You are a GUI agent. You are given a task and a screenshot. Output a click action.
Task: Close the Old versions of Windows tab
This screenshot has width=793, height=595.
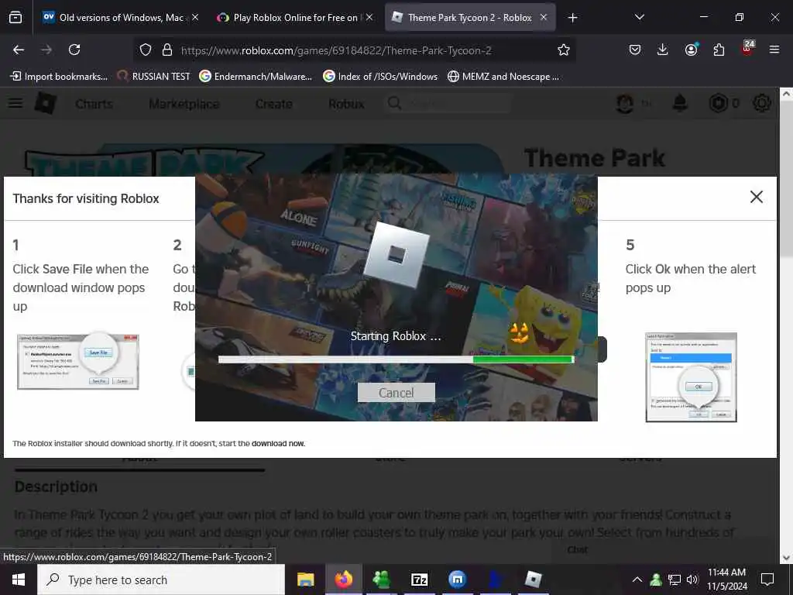[195, 17]
